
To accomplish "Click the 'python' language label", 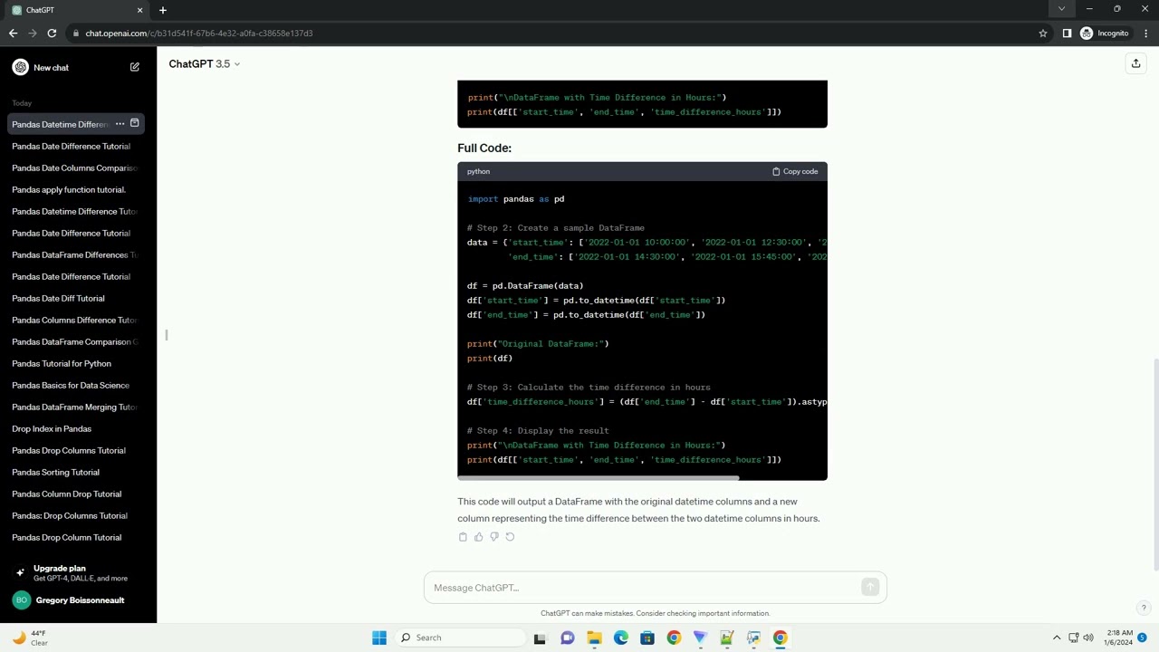I will (x=478, y=171).
